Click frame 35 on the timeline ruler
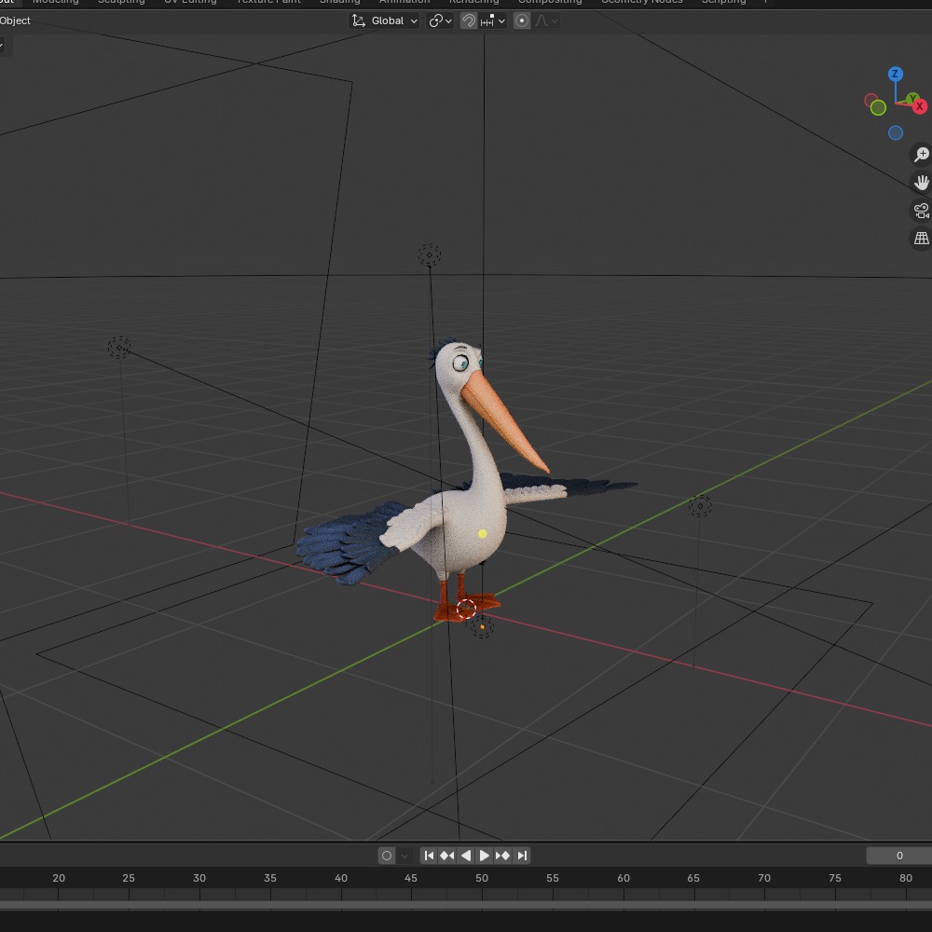 (x=270, y=878)
